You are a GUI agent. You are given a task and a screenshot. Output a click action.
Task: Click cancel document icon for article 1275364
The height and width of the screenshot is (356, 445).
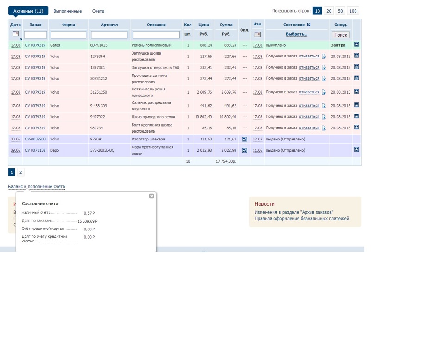324,57
